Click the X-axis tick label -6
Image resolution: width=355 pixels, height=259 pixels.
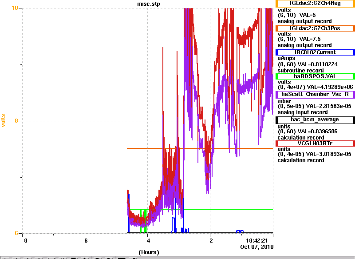(x=85, y=241)
